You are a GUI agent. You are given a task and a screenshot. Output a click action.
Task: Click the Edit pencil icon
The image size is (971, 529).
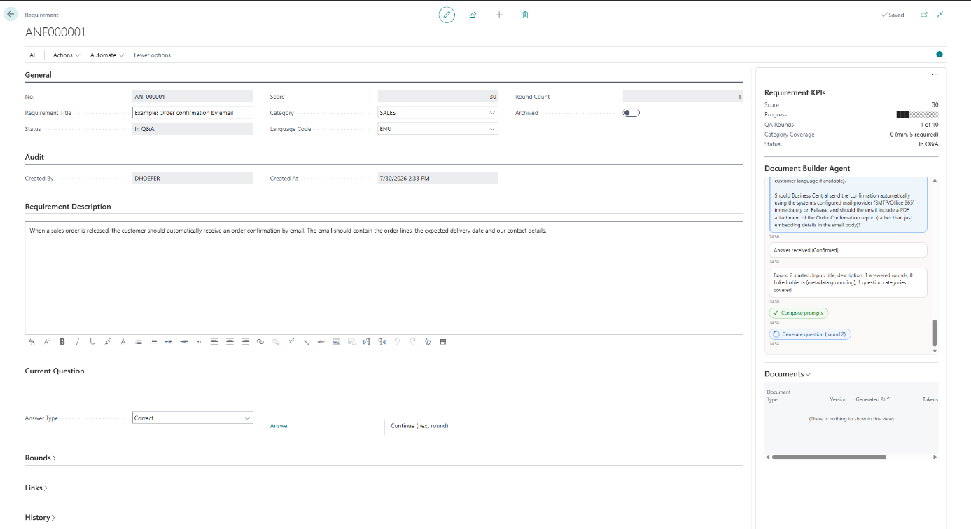coord(447,15)
